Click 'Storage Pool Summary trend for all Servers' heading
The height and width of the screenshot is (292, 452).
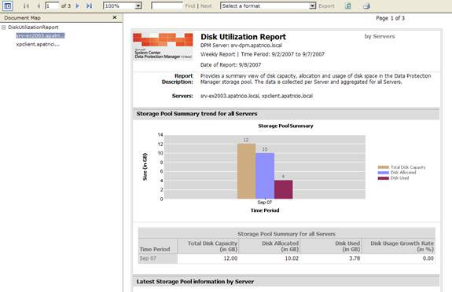pos(197,114)
